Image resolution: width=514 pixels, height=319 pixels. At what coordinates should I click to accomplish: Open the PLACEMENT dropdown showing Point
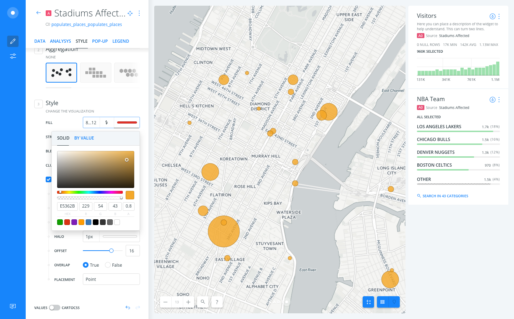[111, 279]
